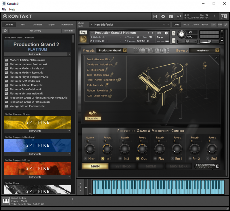Switch to the SETTINGS page tab
The image size is (230, 211).
[x=123, y=166]
